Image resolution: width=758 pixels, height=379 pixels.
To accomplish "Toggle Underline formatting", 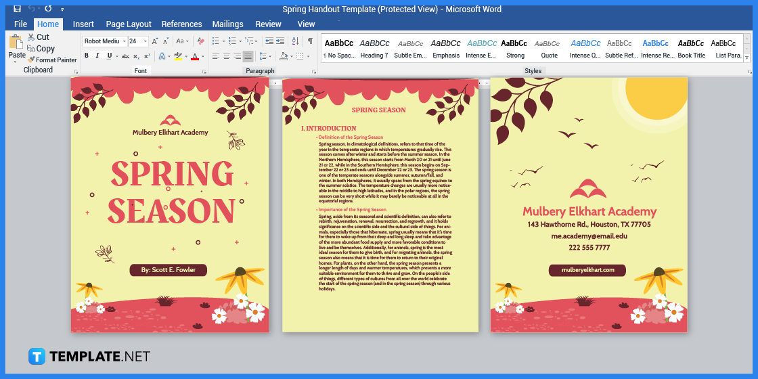I will click(x=109, y=56).
